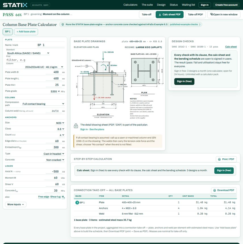Click the padlock icon beside detail drawing note
The height and width of the screenshot is (244, 243).
pos(76,126)
